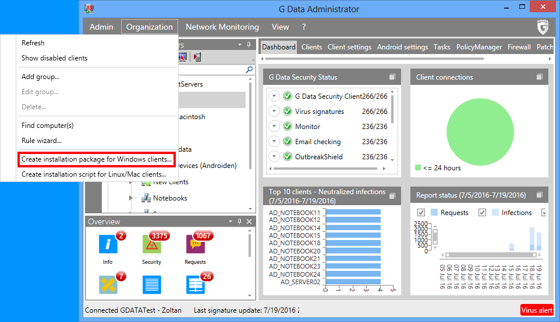The height and width of the screenshot is (322, 560).
Task: Expand the Monitor status row
Action: pos(274,126)
